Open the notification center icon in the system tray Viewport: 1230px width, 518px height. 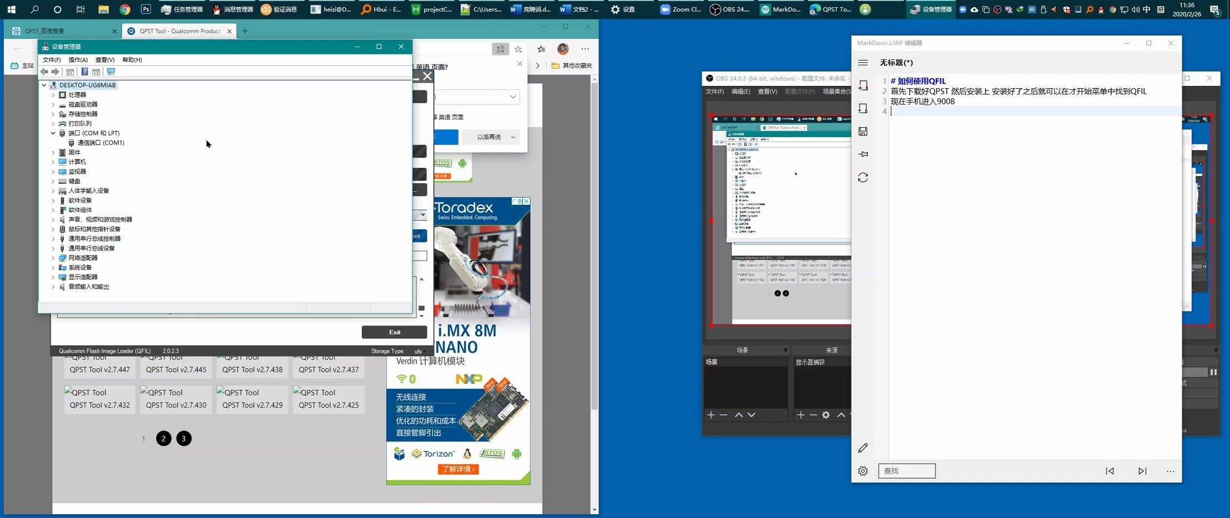pyautogui.click(x=1215, y=9)
